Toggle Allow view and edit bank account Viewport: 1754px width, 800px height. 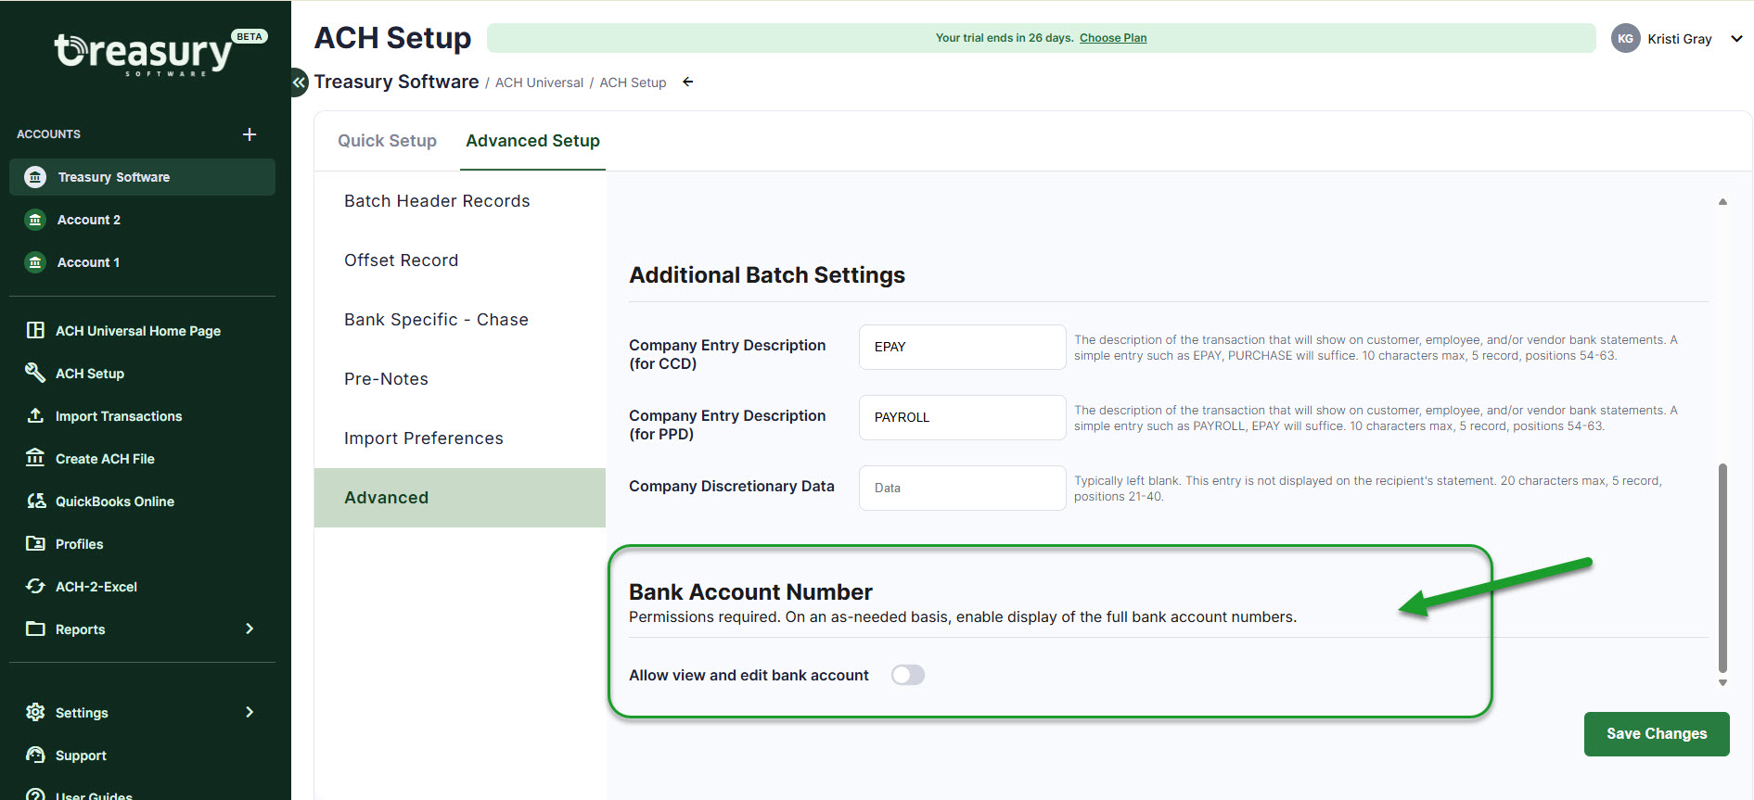908,675
